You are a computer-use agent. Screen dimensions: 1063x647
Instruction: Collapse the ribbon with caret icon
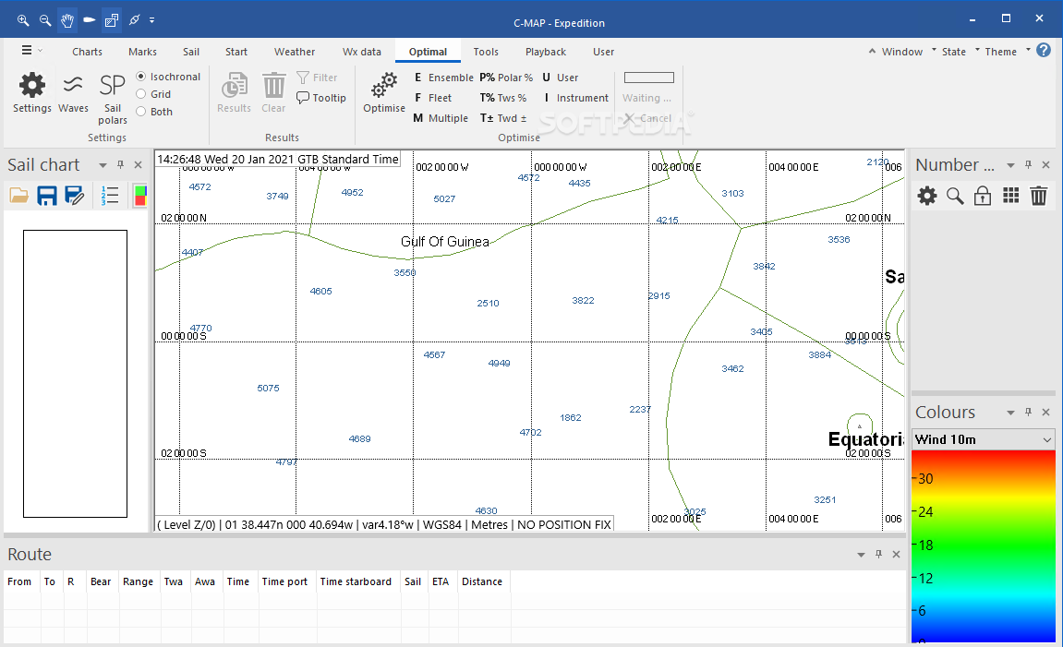pyautogui.click(x=872, y=51)
